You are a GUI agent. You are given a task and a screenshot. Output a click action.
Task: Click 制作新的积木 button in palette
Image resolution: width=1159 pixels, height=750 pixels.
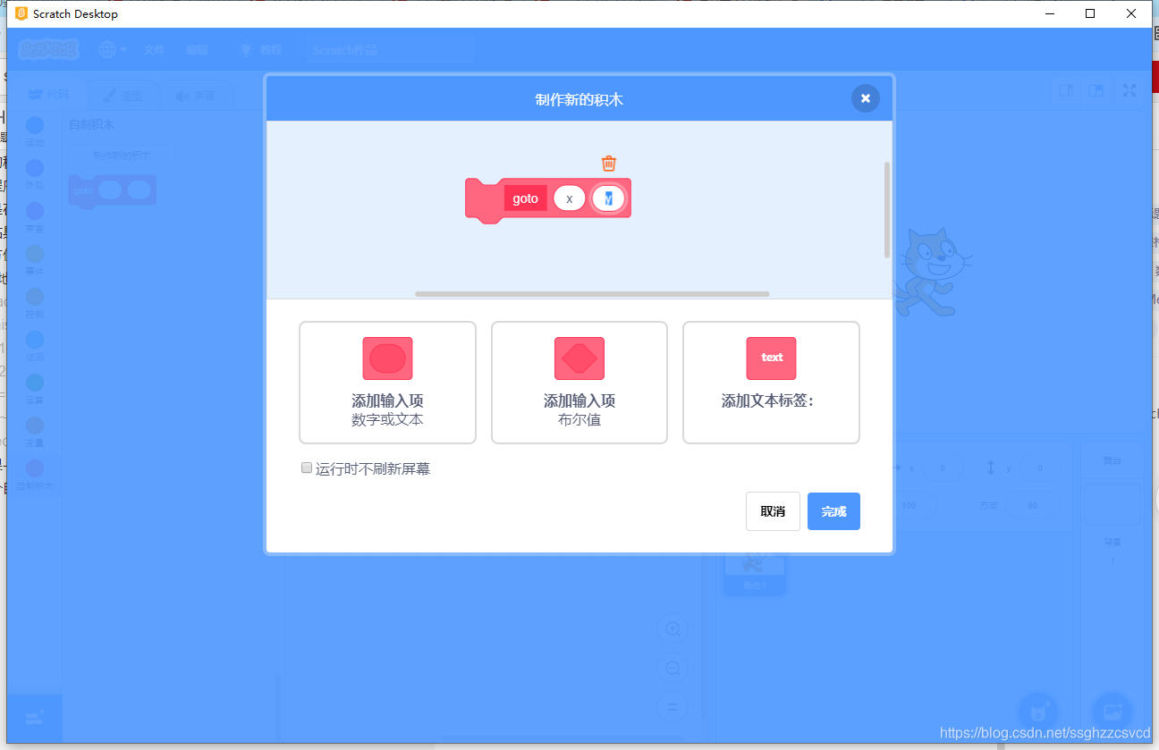[x=122, y=156]
